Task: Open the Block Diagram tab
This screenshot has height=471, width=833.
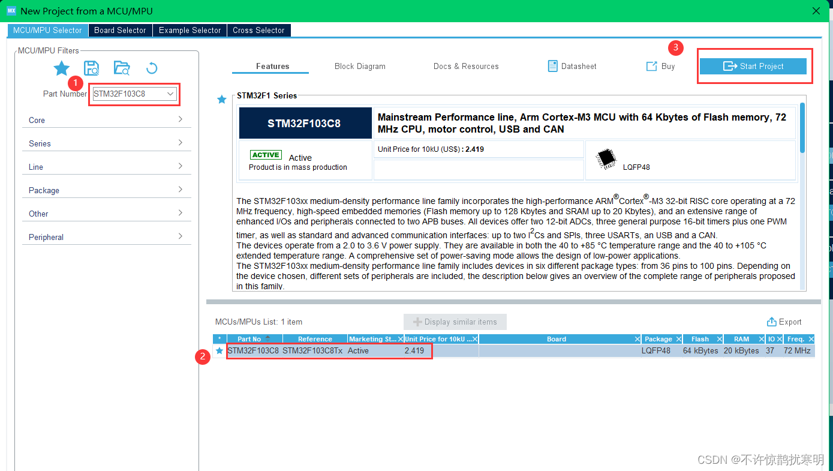Action: [x=360, y=66]
